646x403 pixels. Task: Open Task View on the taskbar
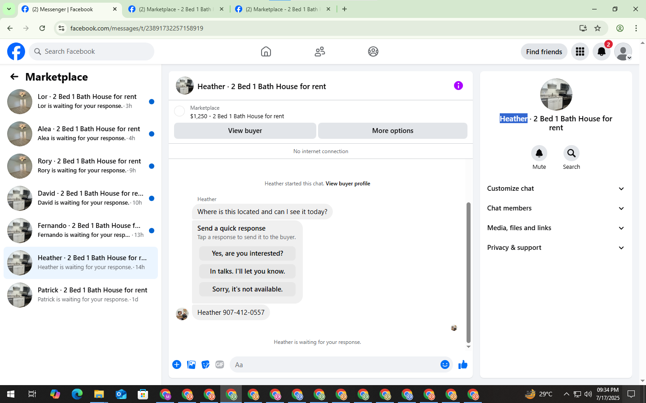32,394
